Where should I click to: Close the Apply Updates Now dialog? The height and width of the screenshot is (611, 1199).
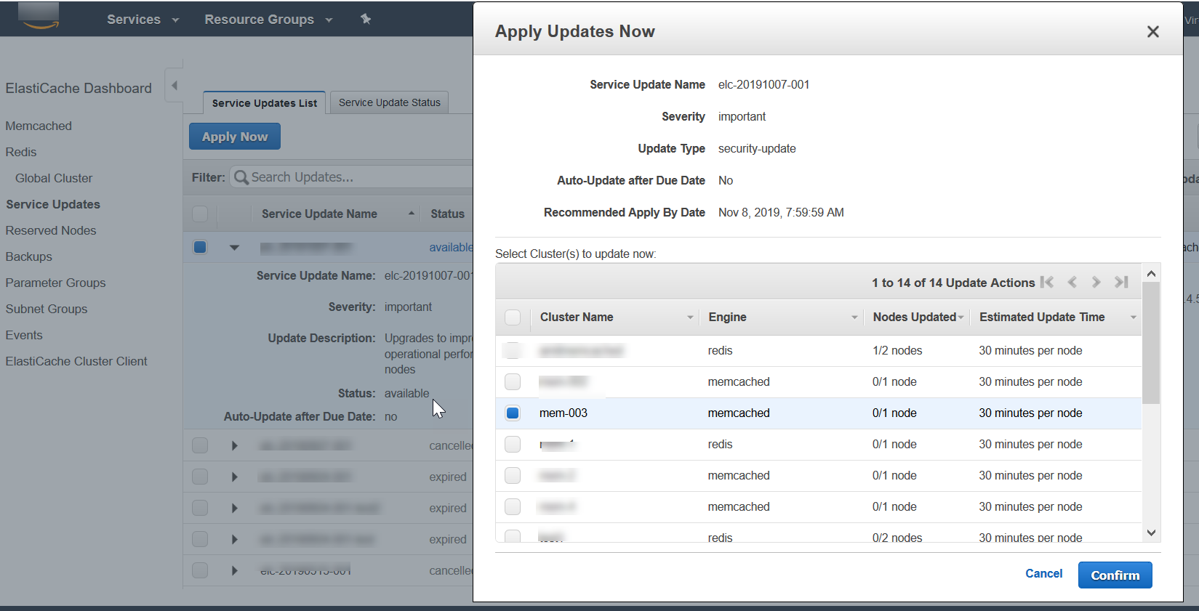pos(1152,32)
